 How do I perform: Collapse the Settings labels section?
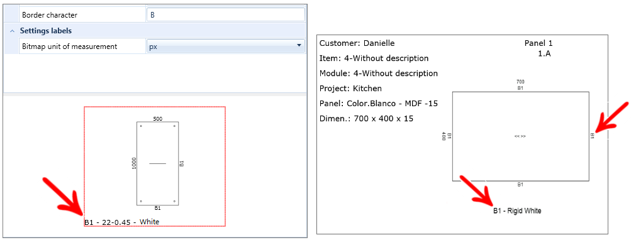pyautogui.click(x=13, y=31)
